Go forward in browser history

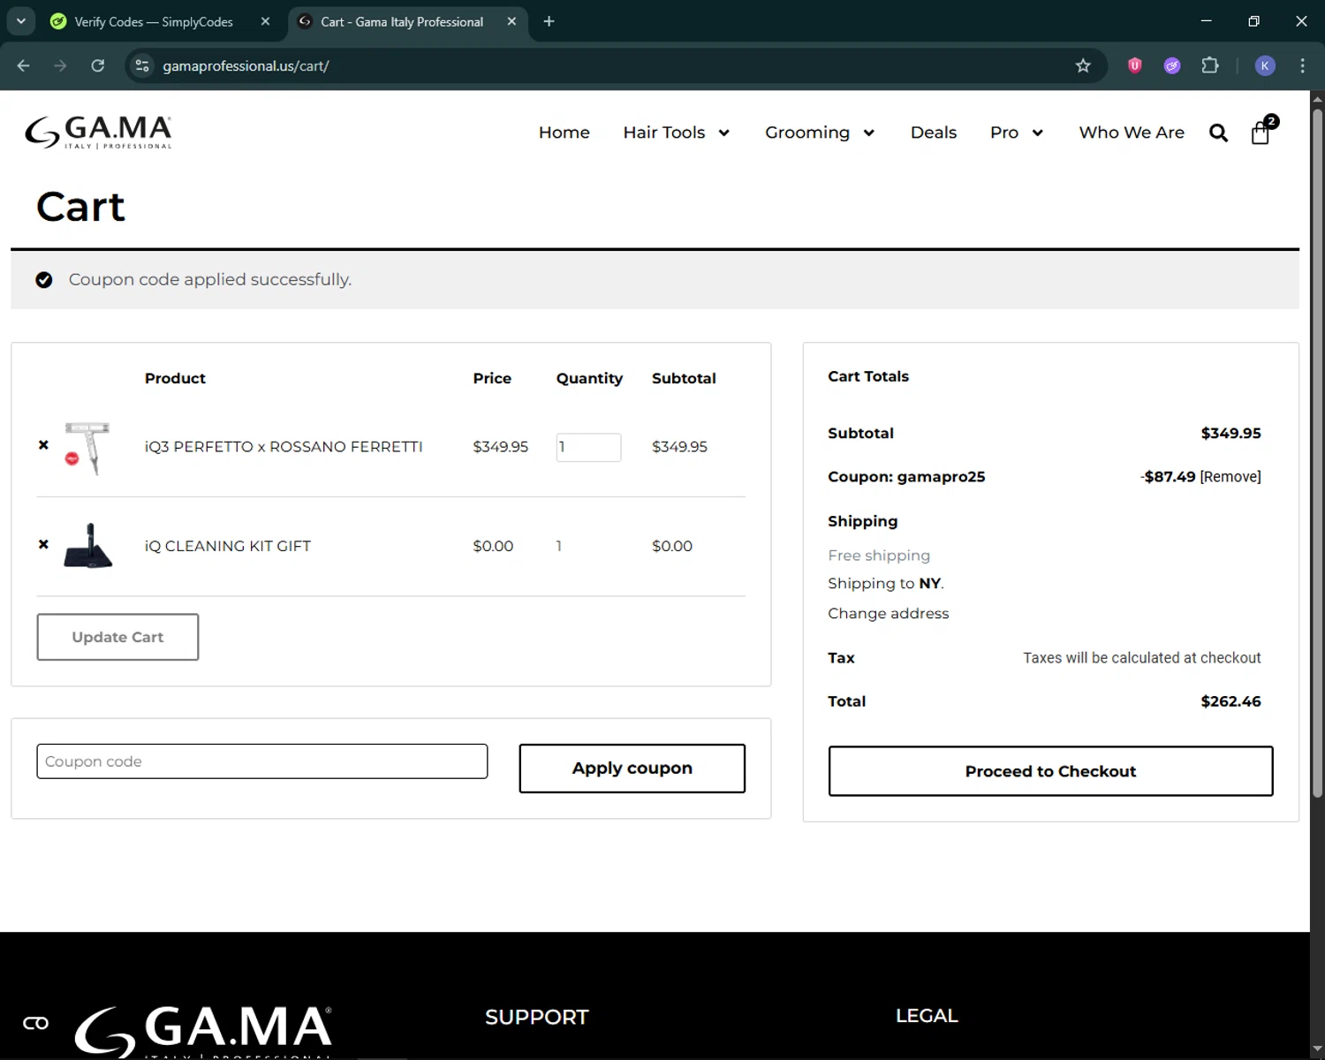pyautogui.click(x=60, y=65)
